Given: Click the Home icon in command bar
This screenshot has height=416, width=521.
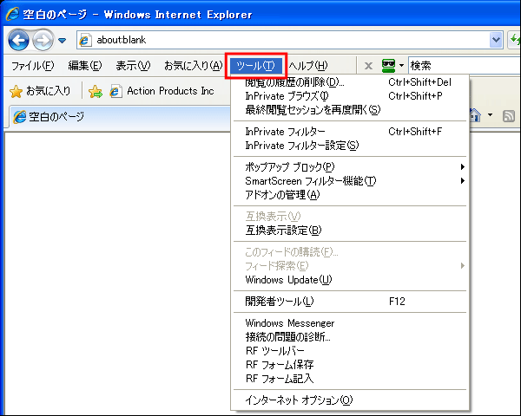Looking at the screenshot, I should (x=476, y=115).
